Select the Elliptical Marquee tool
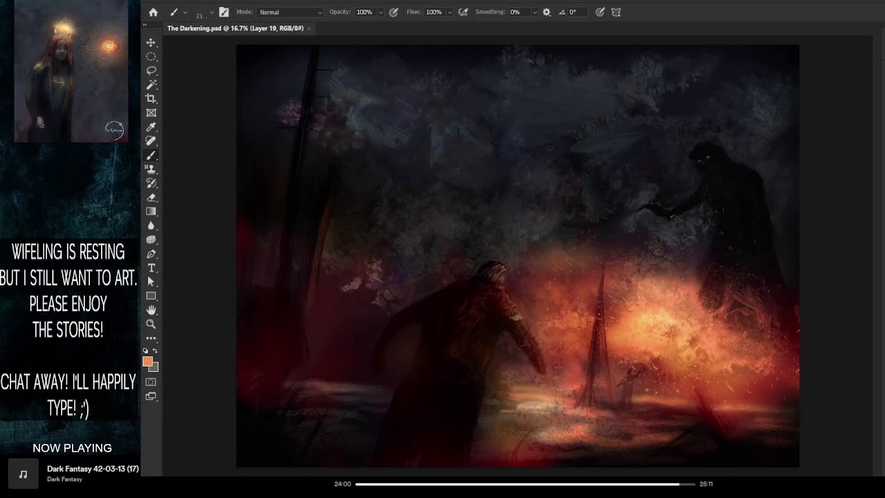 coord(151,57)
